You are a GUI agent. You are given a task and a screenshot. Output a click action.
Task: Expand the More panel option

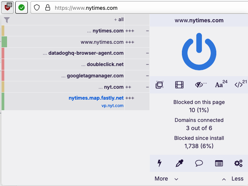coord(166,179)
